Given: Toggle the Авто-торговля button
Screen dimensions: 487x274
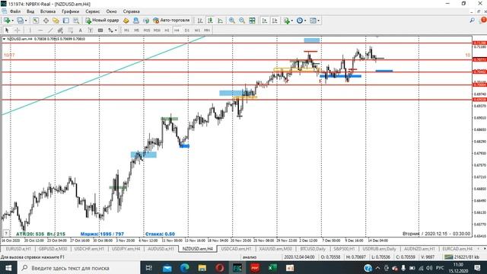Looking at the screenshot, I should point(171,21).
